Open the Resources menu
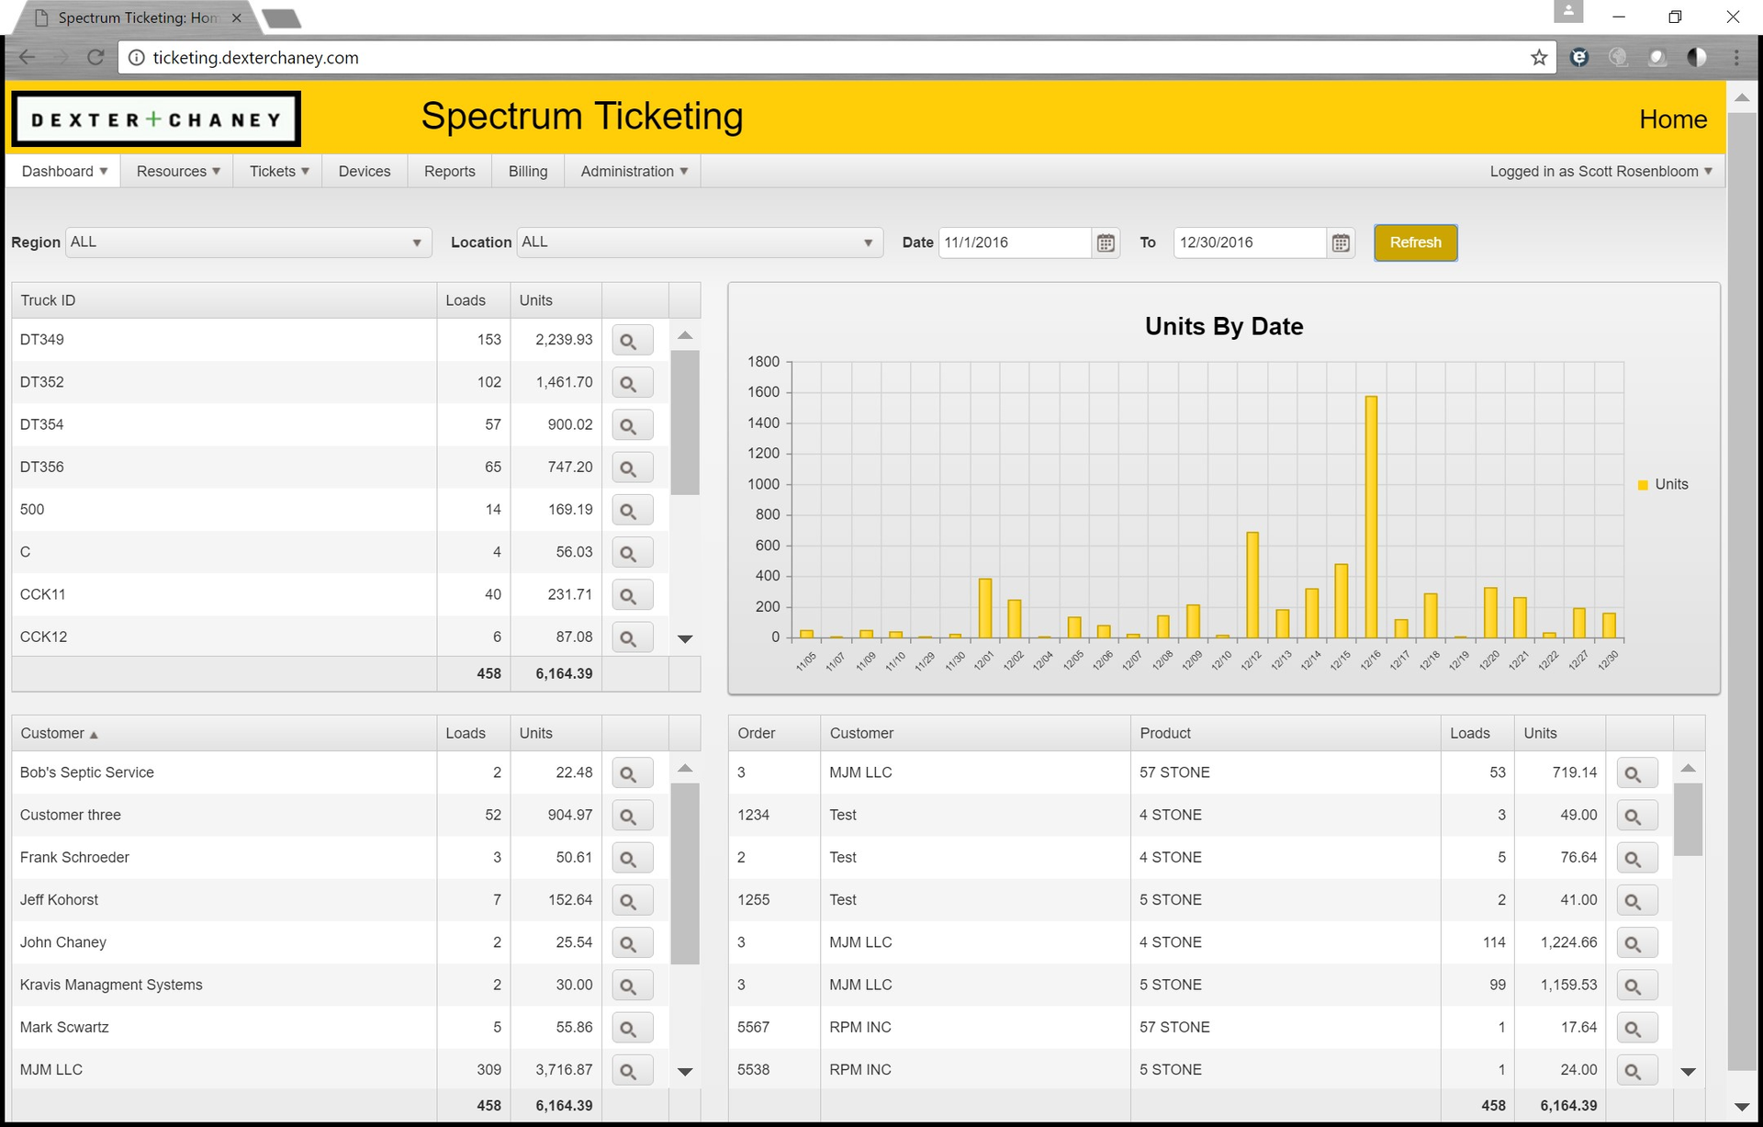 coord(178,171)
